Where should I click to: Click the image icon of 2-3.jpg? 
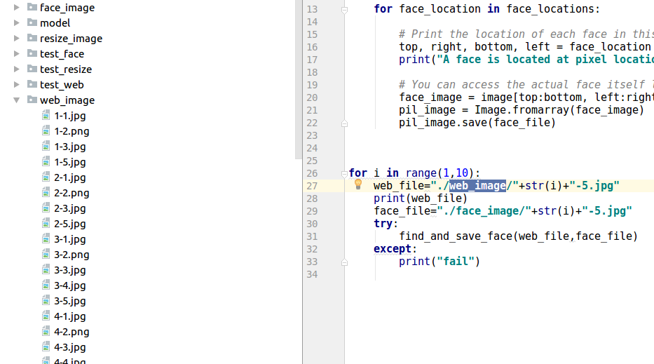pos(46,208)
